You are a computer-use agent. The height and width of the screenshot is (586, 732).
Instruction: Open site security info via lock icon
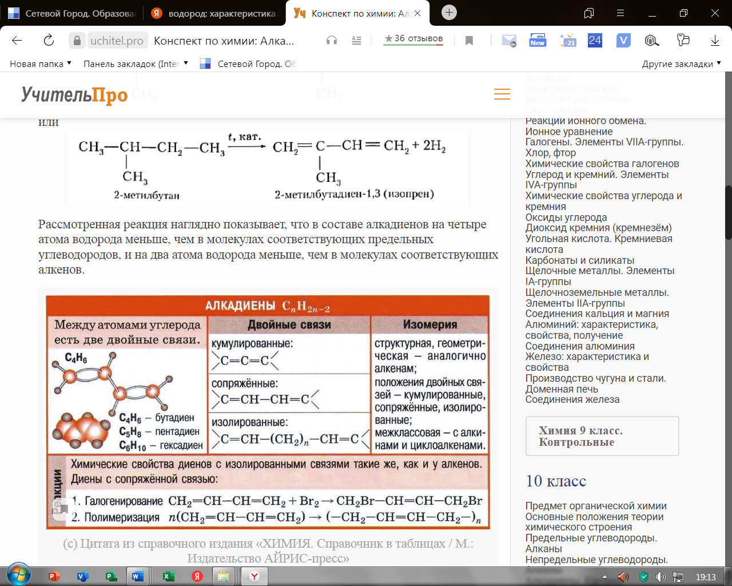click(77, 41)
